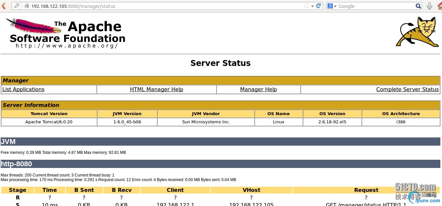Click the B Recv column header
The width and height of the screenshot is (442, 206).
(122, 190)
